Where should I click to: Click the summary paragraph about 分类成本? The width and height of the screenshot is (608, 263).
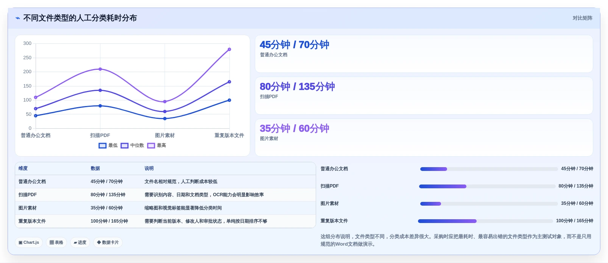pos(456,240)
